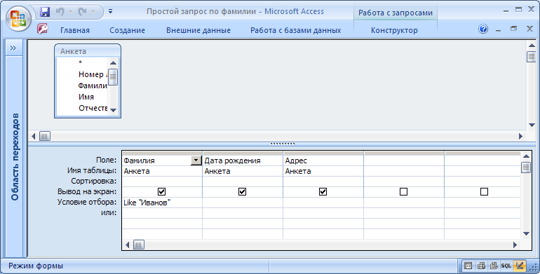Click the Анкета table title bar

point(88,51)
